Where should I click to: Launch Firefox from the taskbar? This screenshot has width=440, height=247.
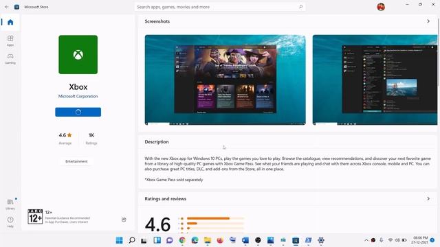[220, 240]
